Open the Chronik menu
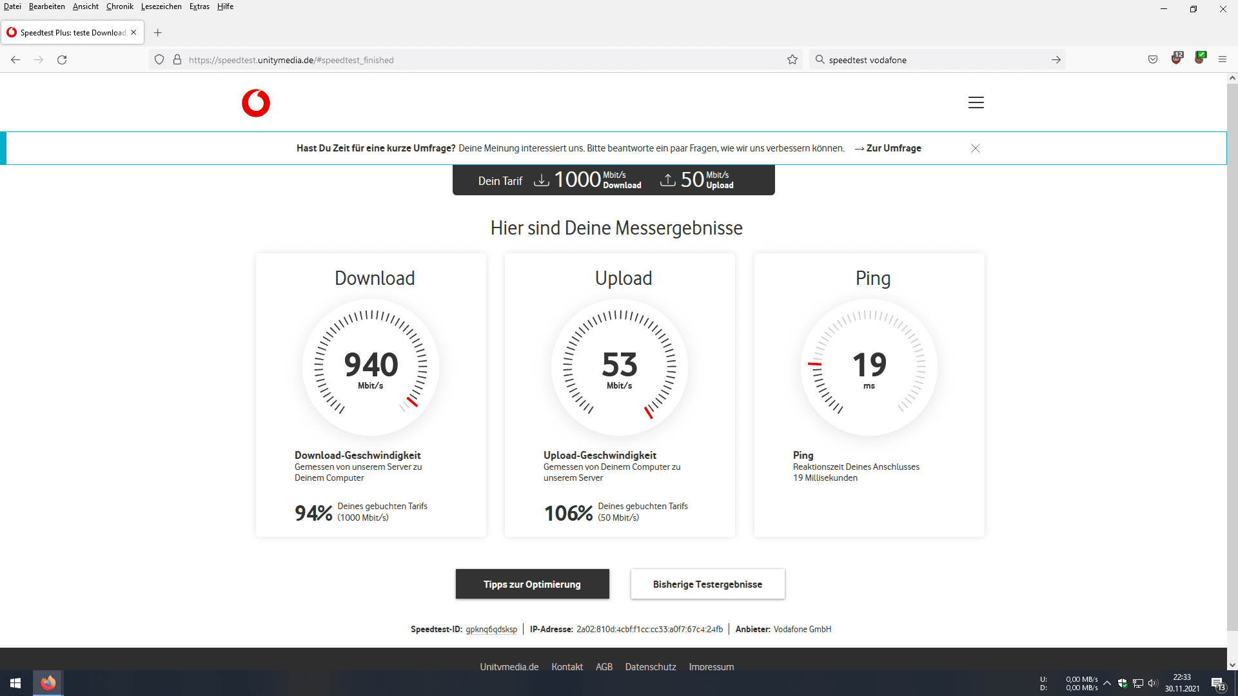 [119, 6]
